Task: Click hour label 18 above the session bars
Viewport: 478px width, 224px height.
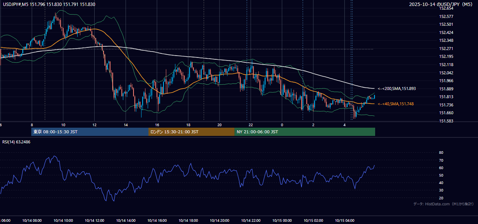Action: pos(188,125)
